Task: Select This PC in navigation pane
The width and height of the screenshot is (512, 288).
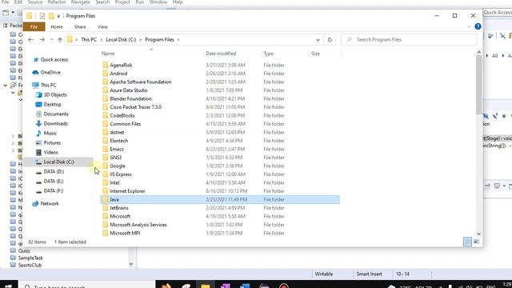Action: click(45, 85)
